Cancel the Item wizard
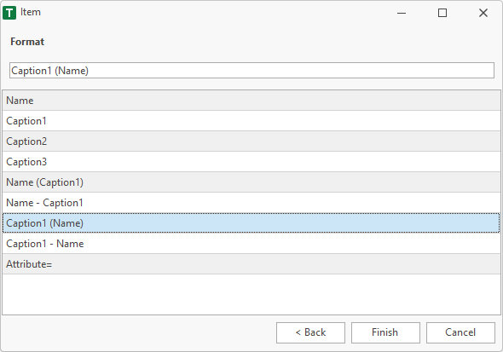 460,332
